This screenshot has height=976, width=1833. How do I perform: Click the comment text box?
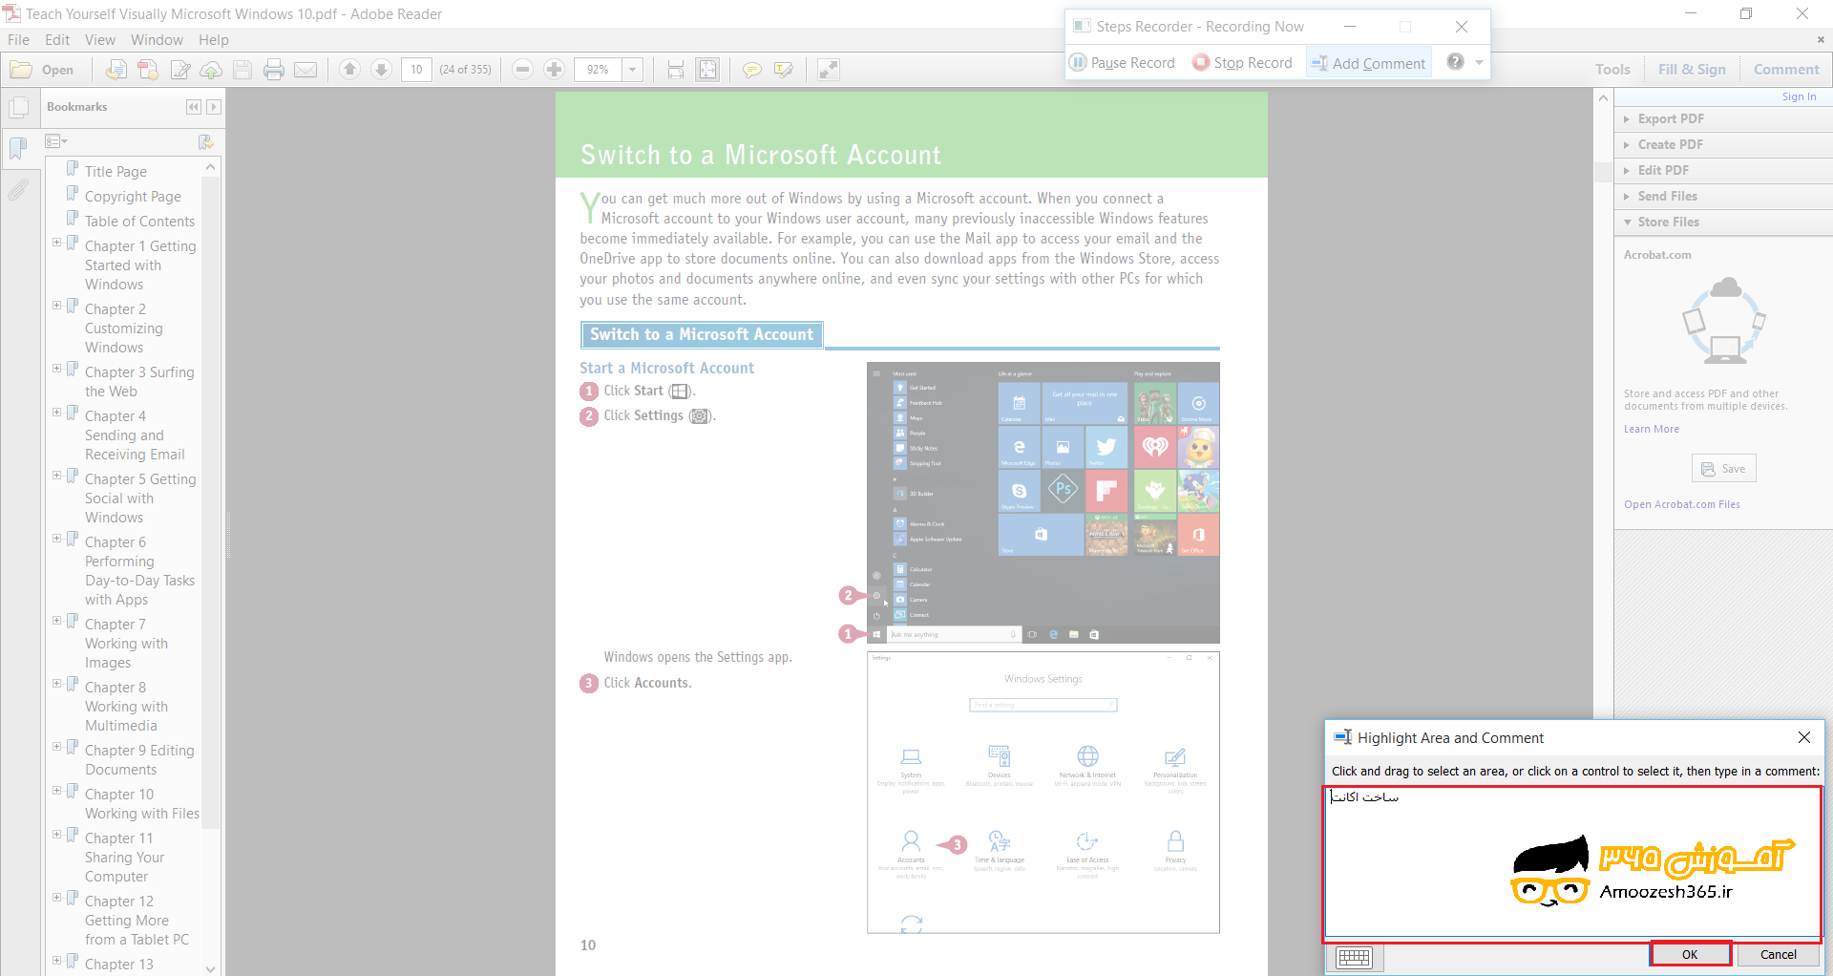tap(1572, 861)
